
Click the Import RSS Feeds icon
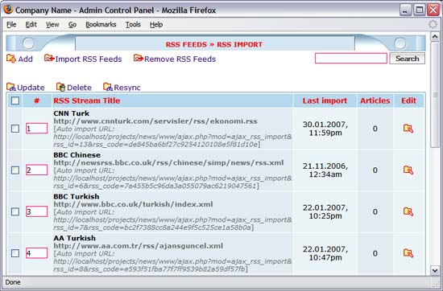point(49,58)
